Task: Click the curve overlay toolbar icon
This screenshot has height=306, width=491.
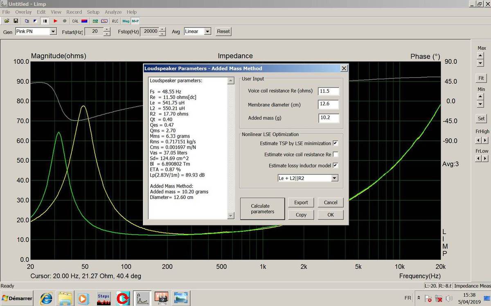Action: 104,21
